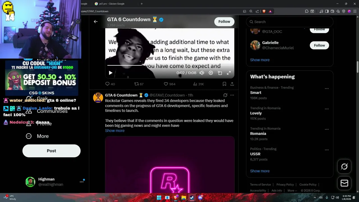359x202 pixels.
Task: Click the X Search field
Action: 290,22
